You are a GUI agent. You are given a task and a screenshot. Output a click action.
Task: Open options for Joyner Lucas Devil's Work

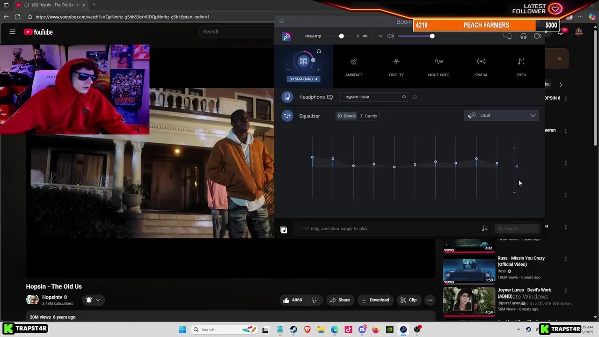coord(566,291)
